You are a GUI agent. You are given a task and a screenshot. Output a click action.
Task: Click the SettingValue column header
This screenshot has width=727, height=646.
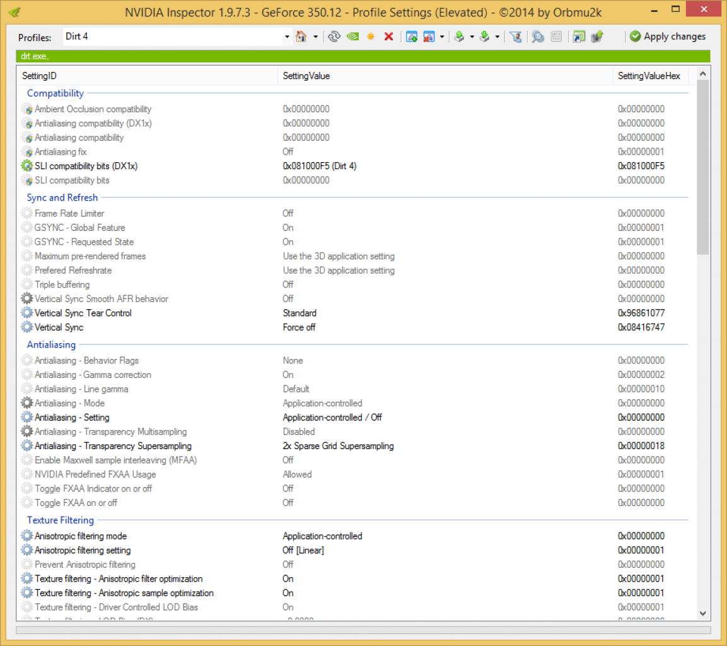coord(445,76)
